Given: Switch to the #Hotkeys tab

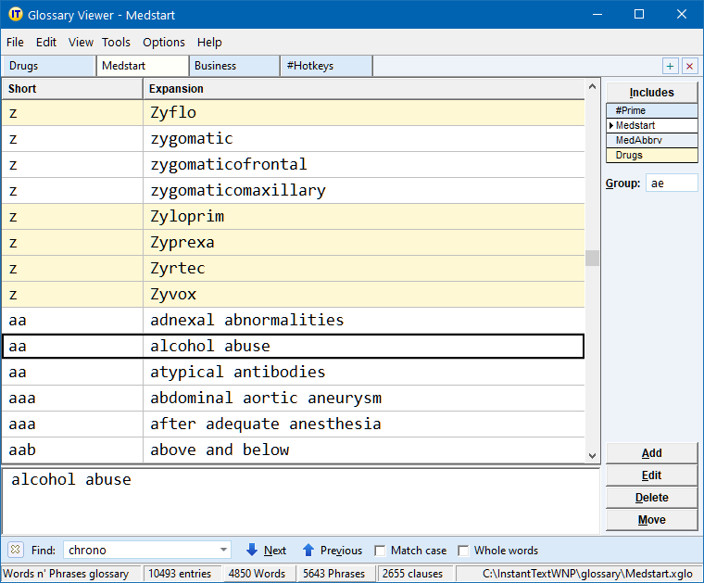Looking at the screenshot, I should pos(325,66).
